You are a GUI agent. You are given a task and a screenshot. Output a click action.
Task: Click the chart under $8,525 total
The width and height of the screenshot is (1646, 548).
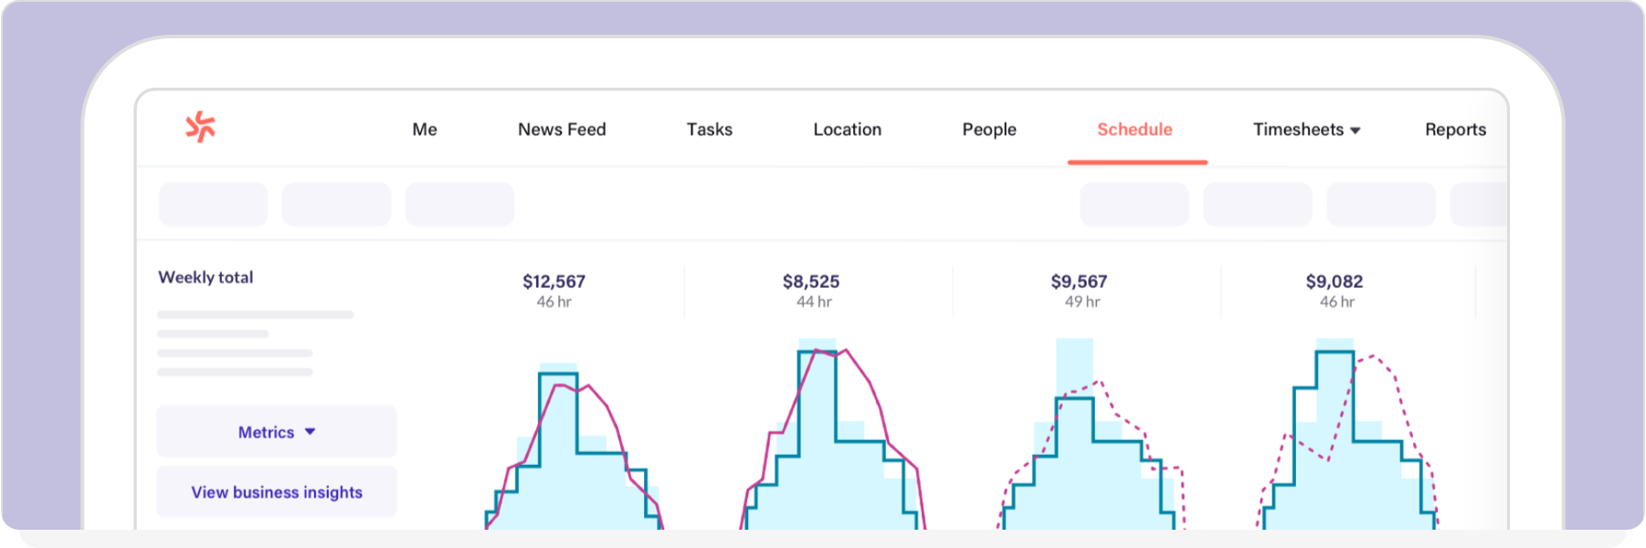point(832,434)
